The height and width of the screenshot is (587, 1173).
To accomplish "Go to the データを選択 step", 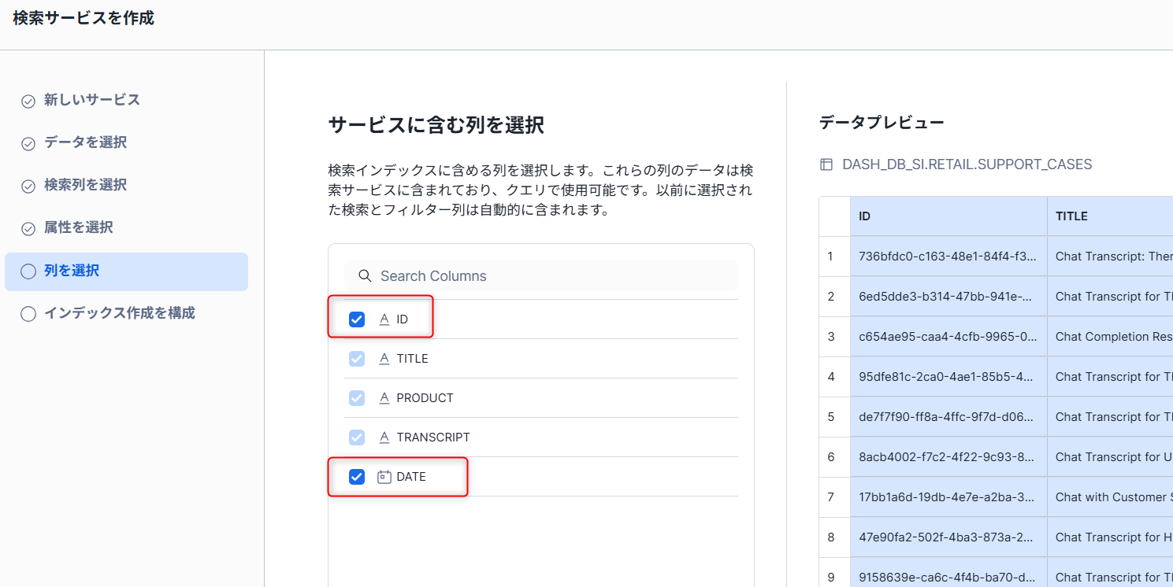I will point(85,142).
